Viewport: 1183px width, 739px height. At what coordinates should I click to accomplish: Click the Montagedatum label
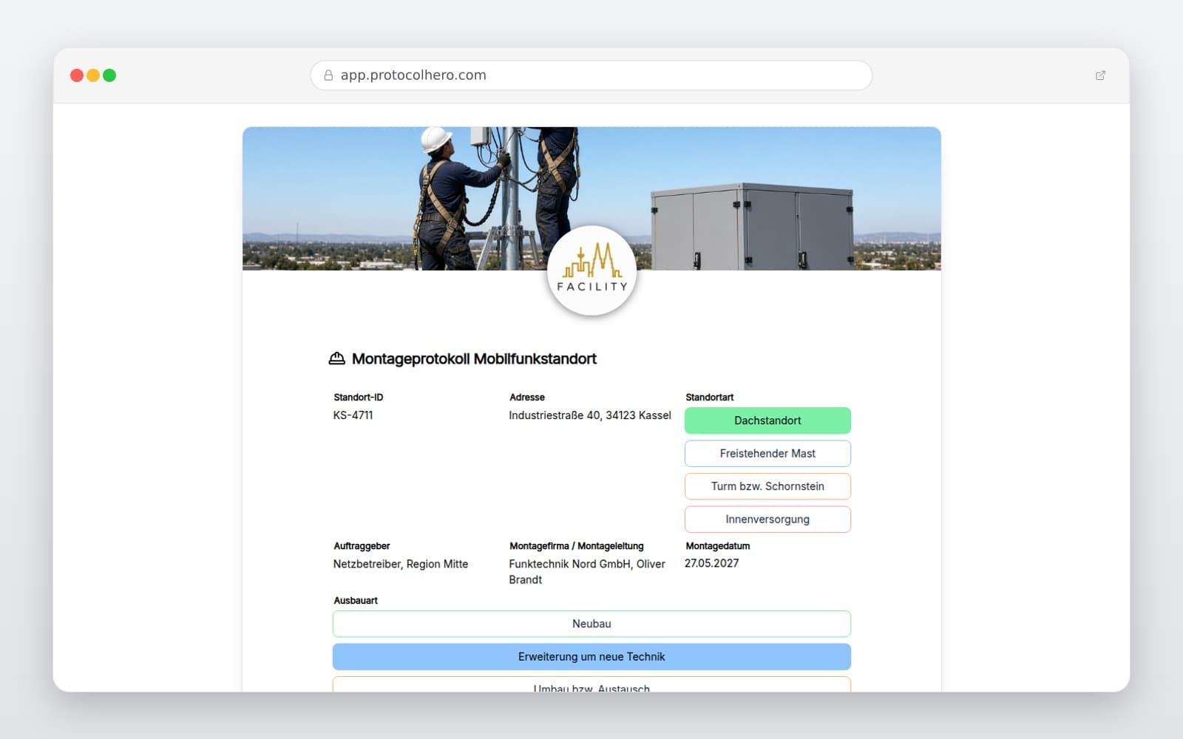coord(718,546)
